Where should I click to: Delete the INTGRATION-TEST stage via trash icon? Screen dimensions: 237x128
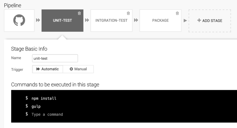[x=128, y=13]
